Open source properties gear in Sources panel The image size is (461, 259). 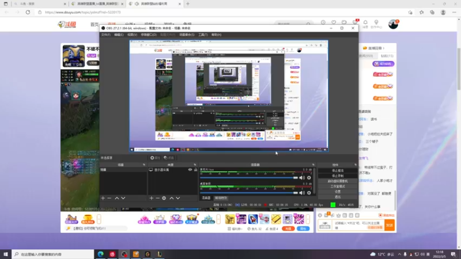tap(164, 198)
